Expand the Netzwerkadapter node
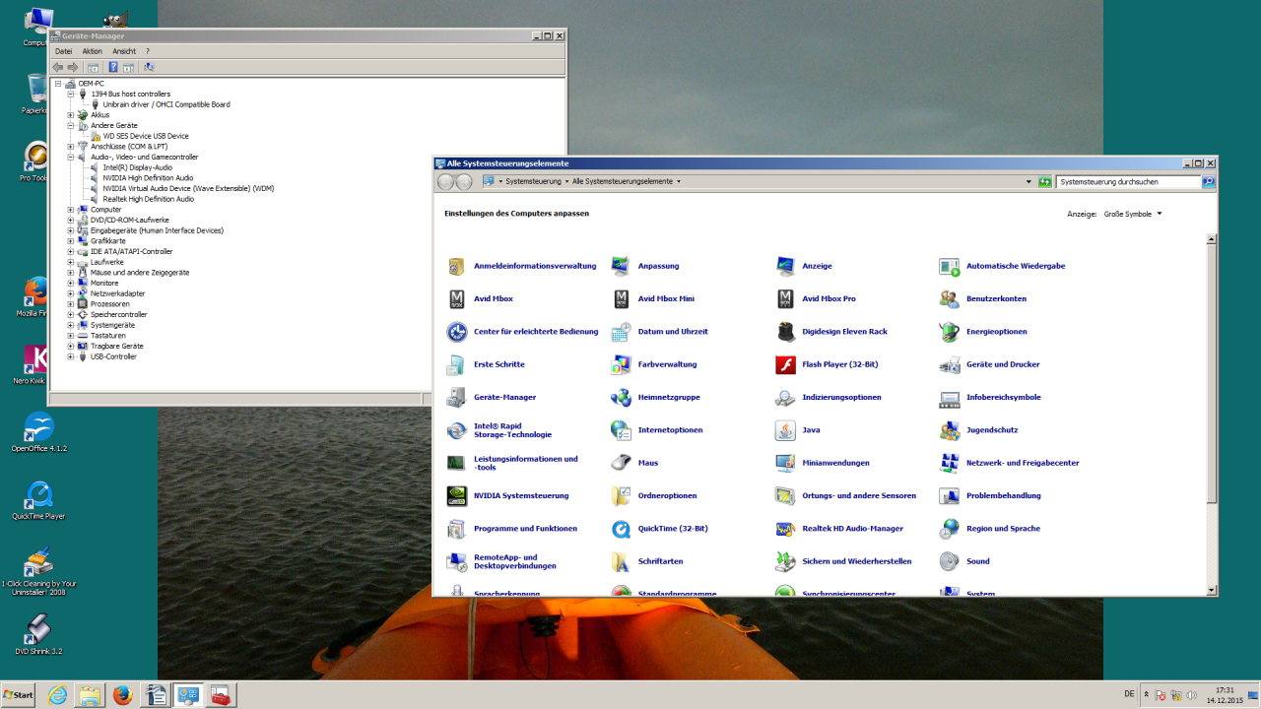The height and width of the screenshot is (709, 1261). pos(71,293)
